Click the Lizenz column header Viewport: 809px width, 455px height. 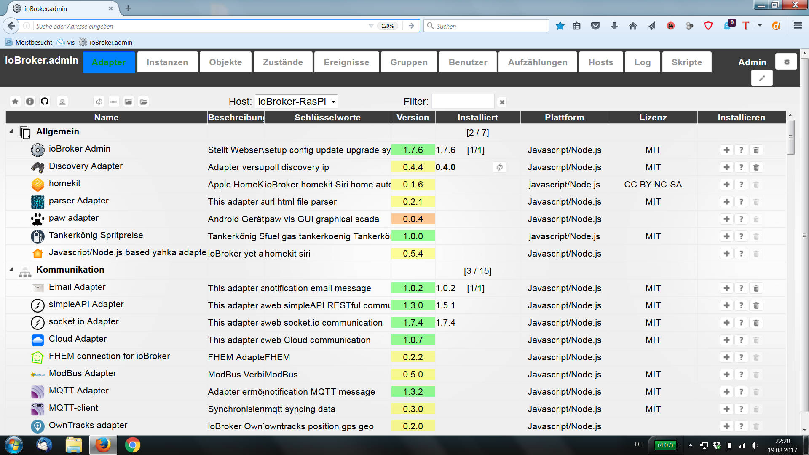click(x=653, y=118)
